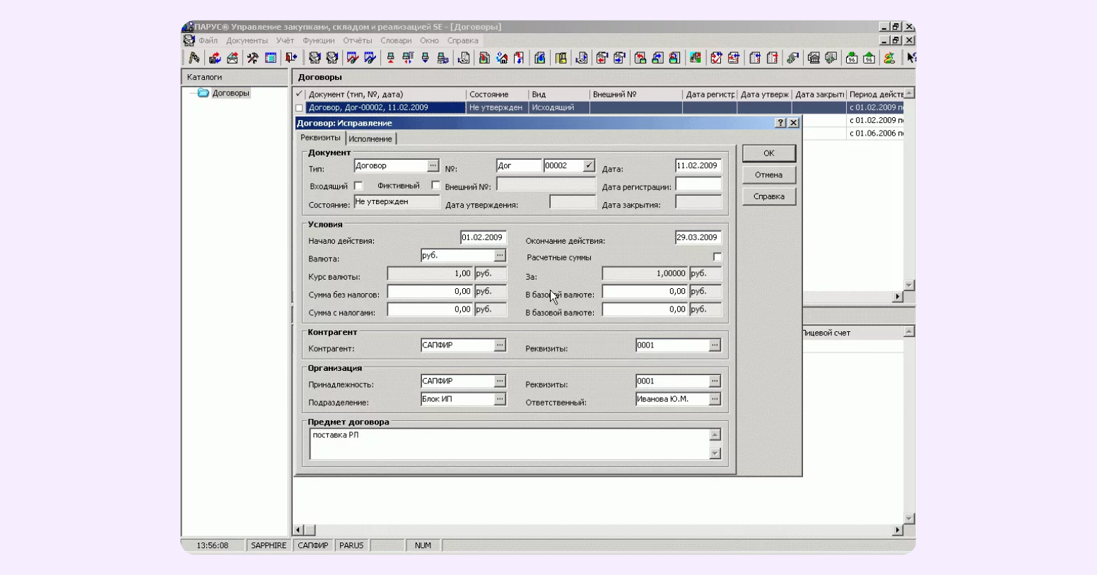The image size is (1097, 575).
Task: Click the SAPPHIRE status bar entry
Action: [269, 545]
